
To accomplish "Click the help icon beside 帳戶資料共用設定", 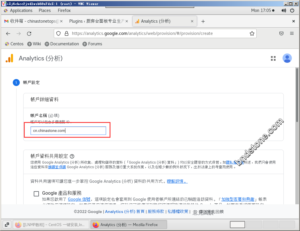I will click(x=72, y=156).
